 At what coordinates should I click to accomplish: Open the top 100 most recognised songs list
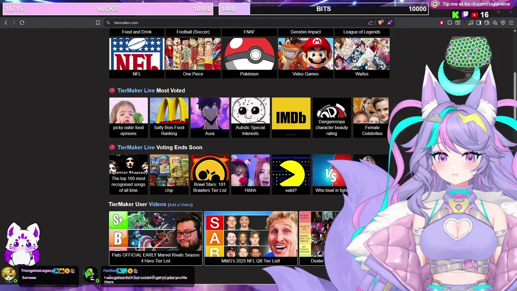[128, 174]
